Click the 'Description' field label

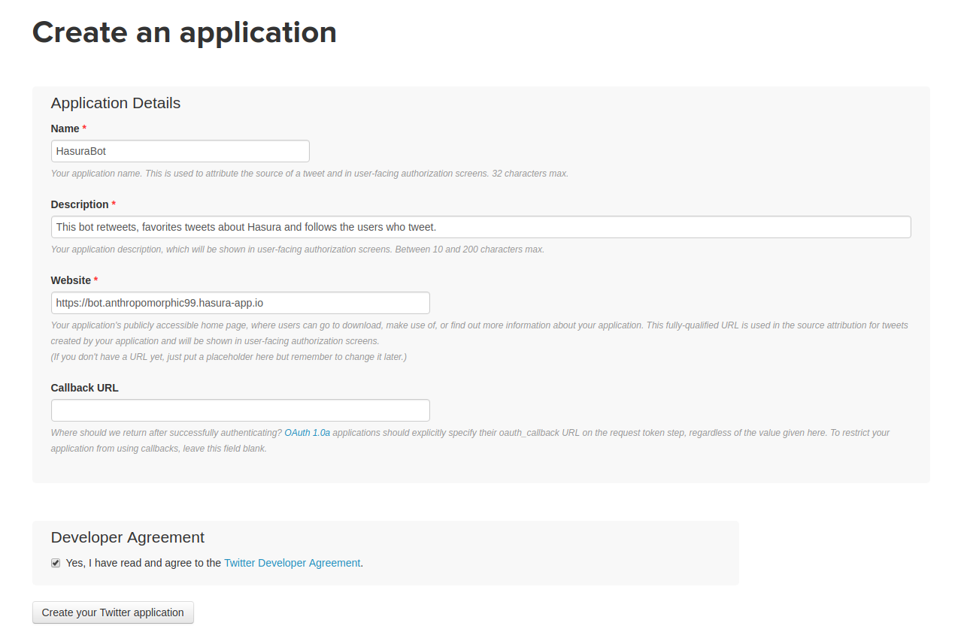tap(80, 204)
